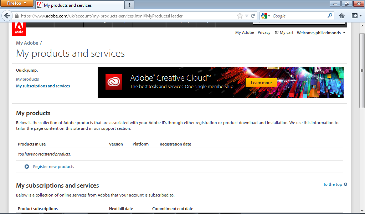Click the Commitment end date column header
This screenshot has width=365, height=214.
point(173,209)
